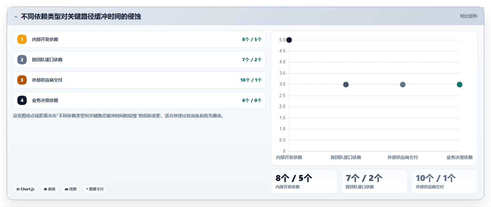The image size is (491, 207).
Task: Click the orange number 1 badge
Action: click(22, 39)
